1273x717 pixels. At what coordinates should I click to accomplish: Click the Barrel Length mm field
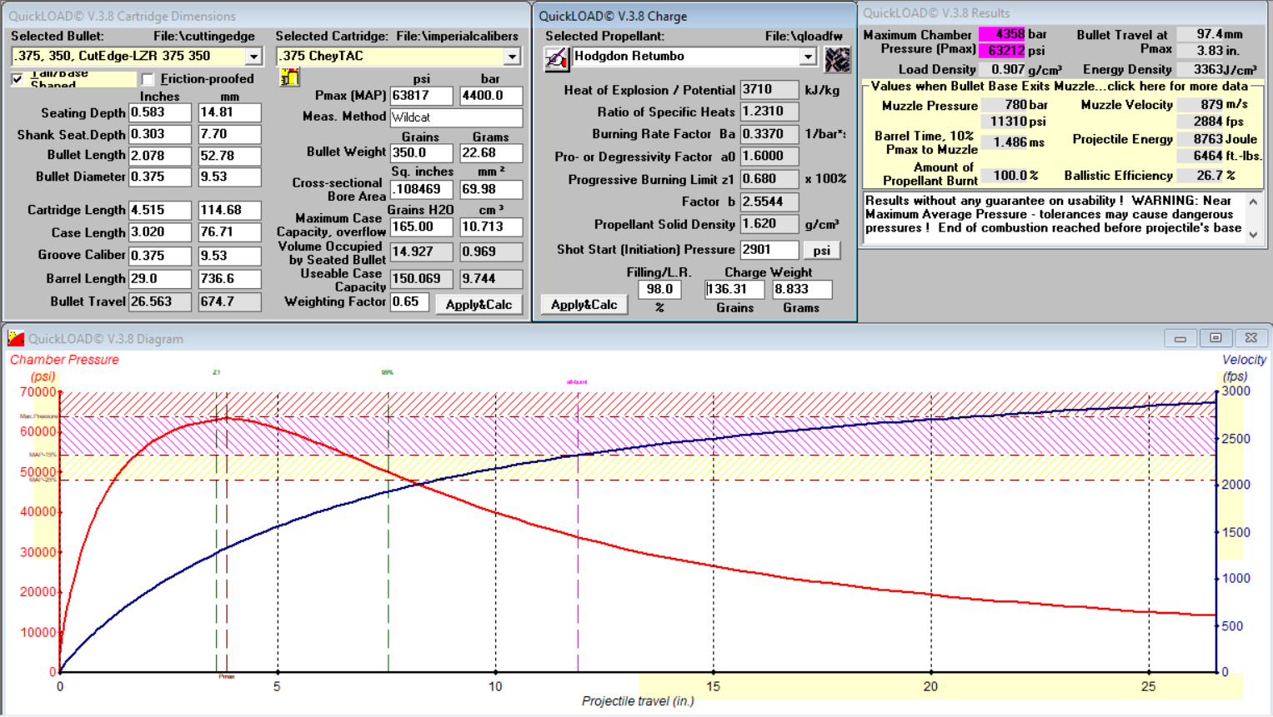(229, 279)
